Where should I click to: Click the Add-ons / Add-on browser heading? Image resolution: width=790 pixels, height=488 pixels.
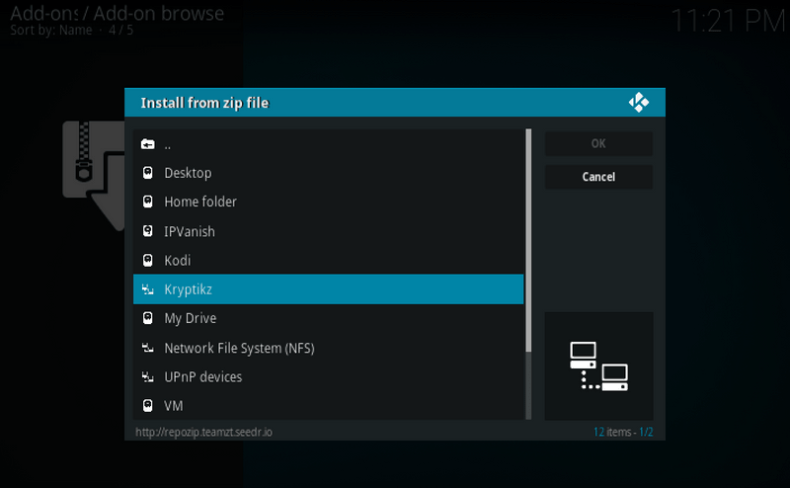pyautogui.click(x=117, y=13)
